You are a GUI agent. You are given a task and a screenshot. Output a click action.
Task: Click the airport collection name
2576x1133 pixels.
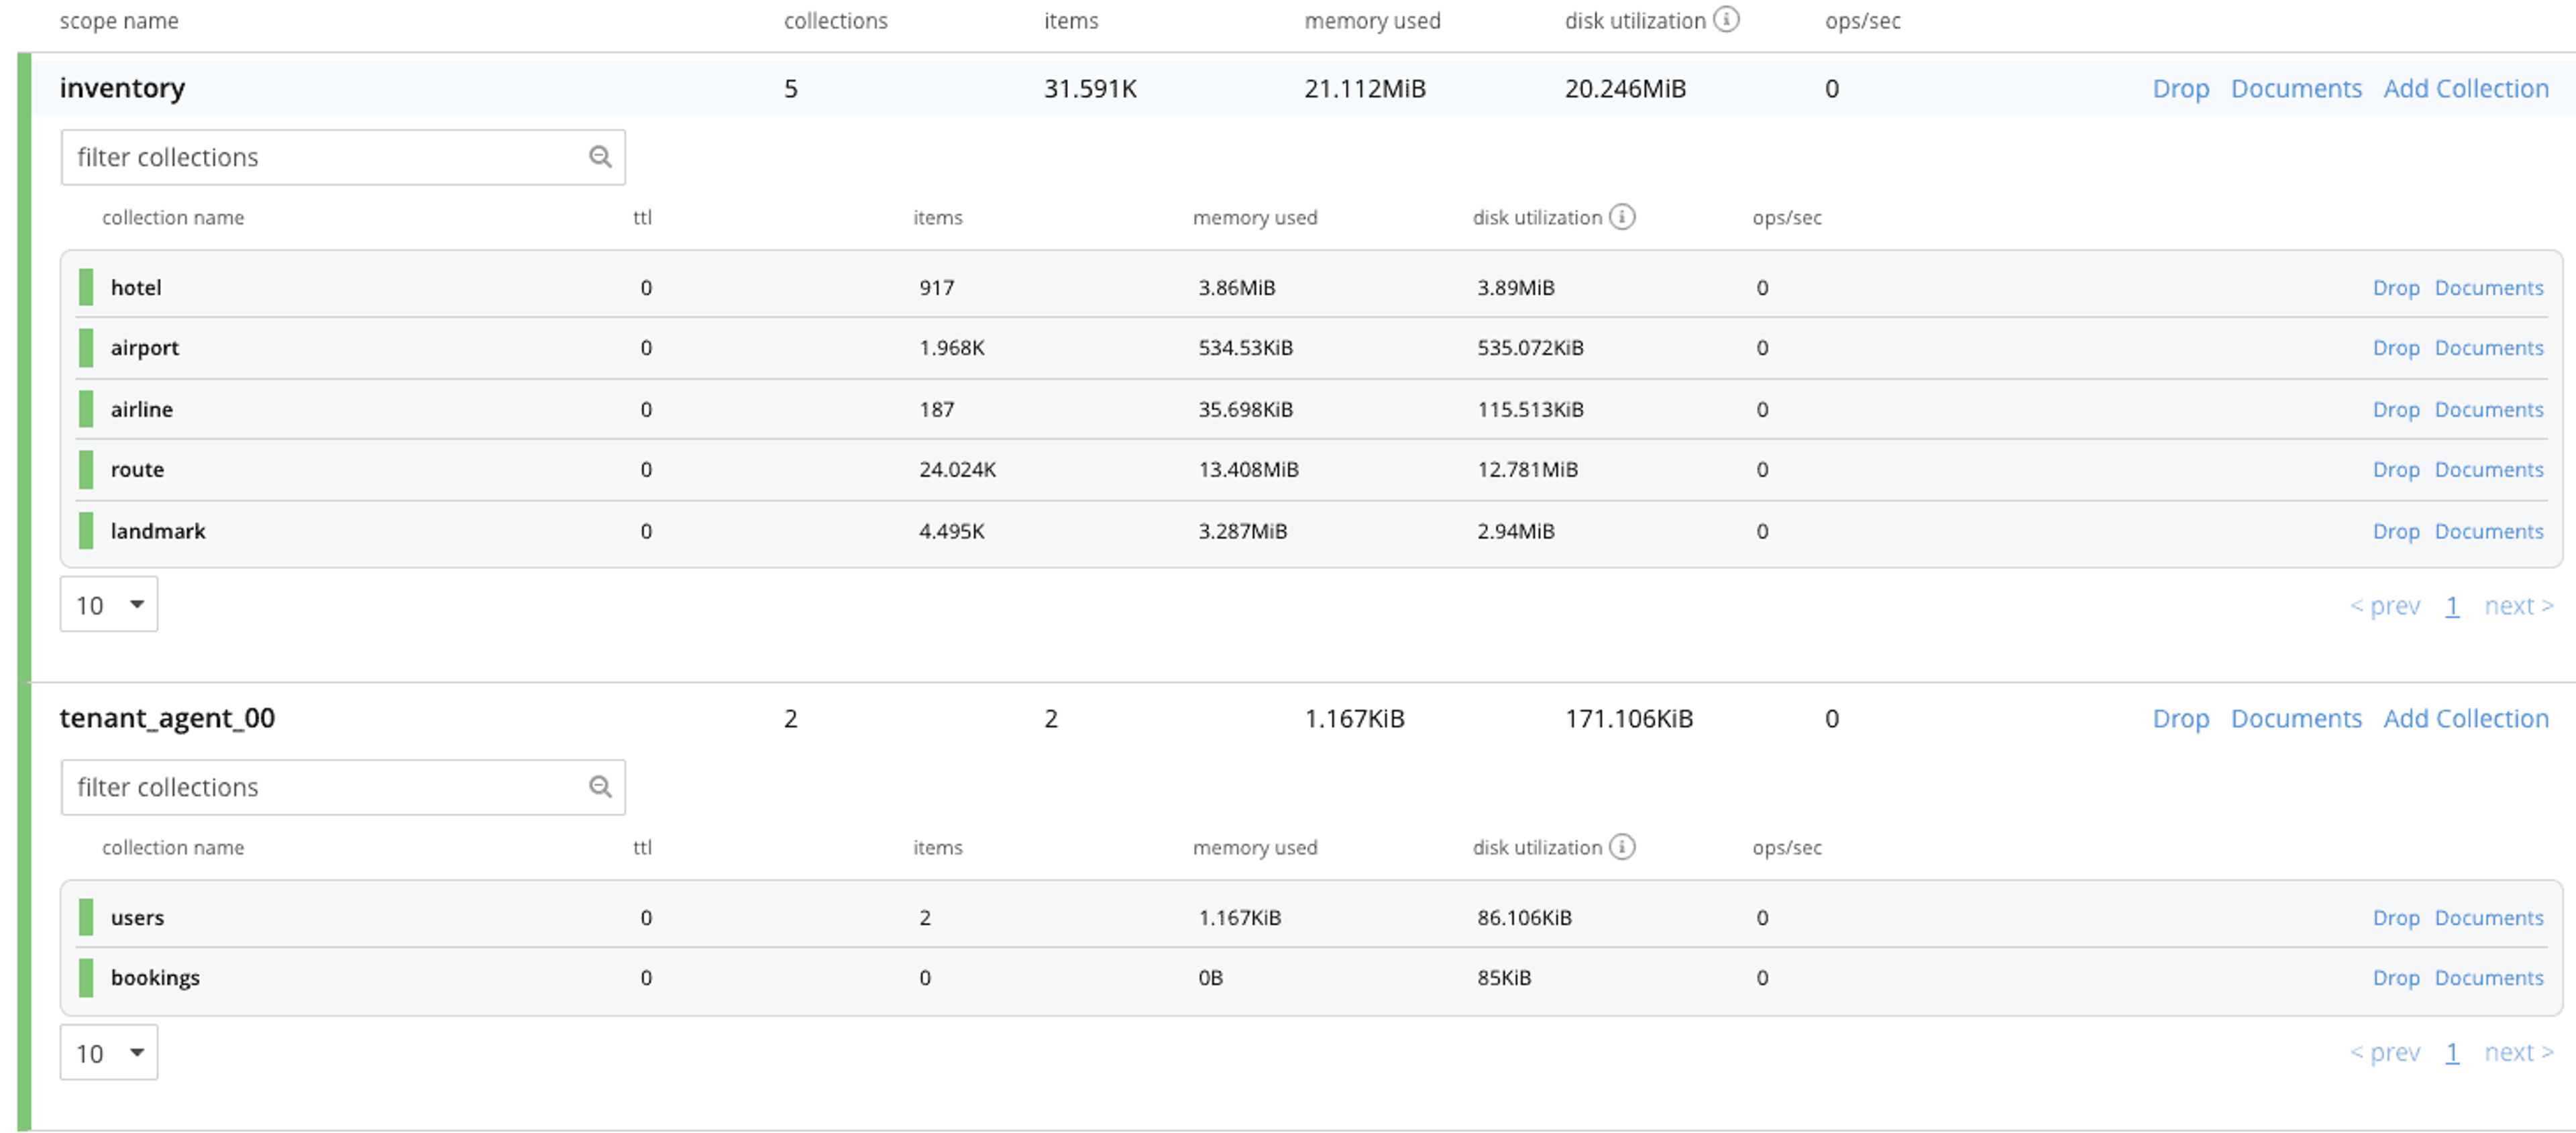point(145,348)
